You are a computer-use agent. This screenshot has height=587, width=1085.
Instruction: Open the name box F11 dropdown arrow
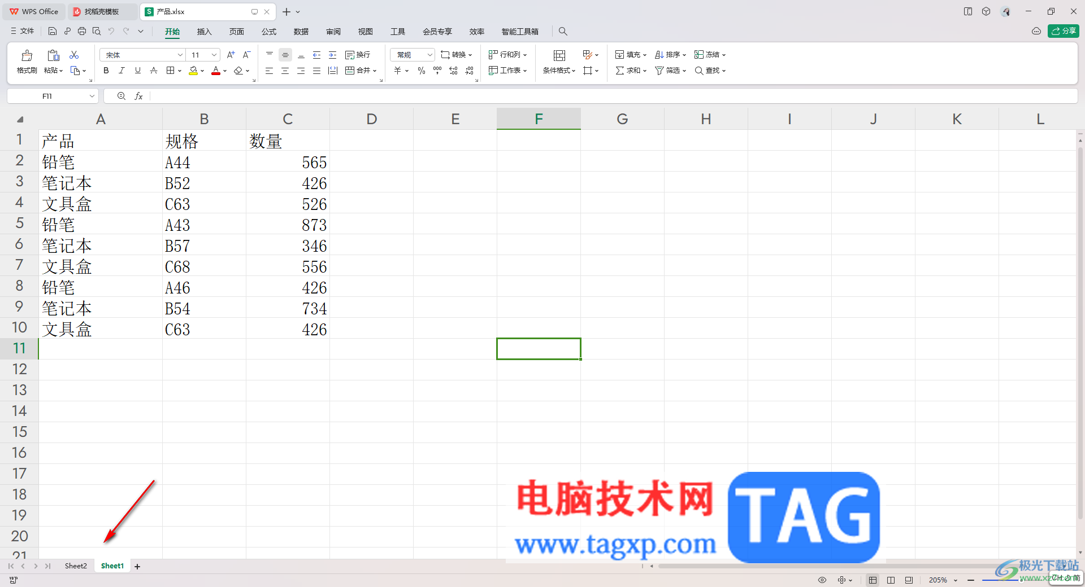point(92,97)
